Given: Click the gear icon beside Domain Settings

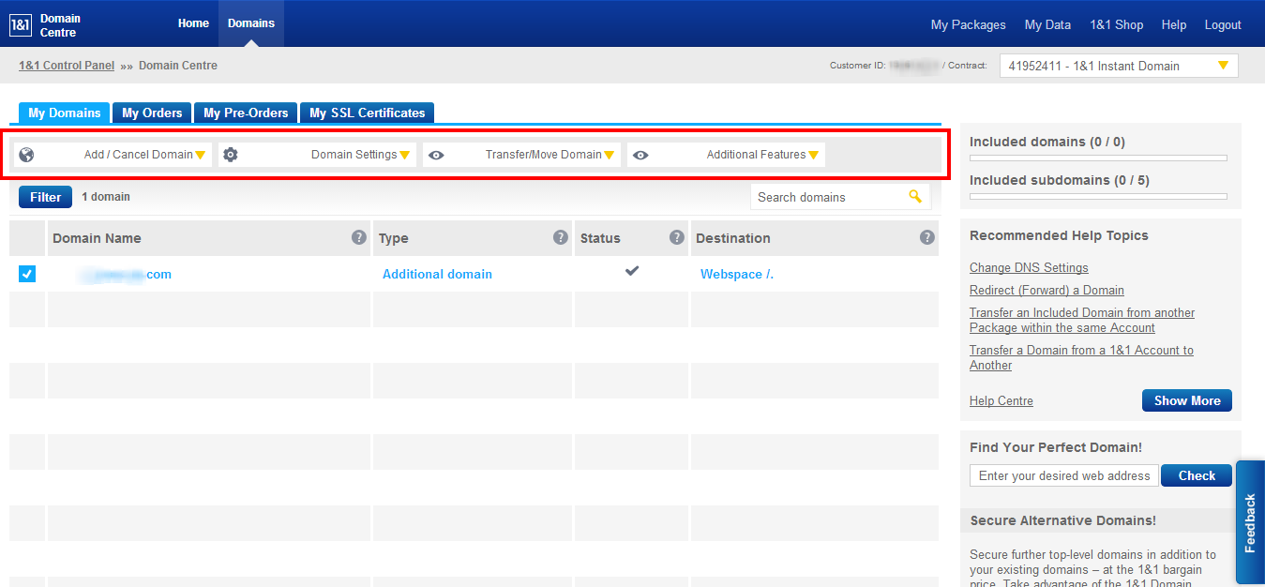Looking at the screenshot, I should (x=231, y=155).
